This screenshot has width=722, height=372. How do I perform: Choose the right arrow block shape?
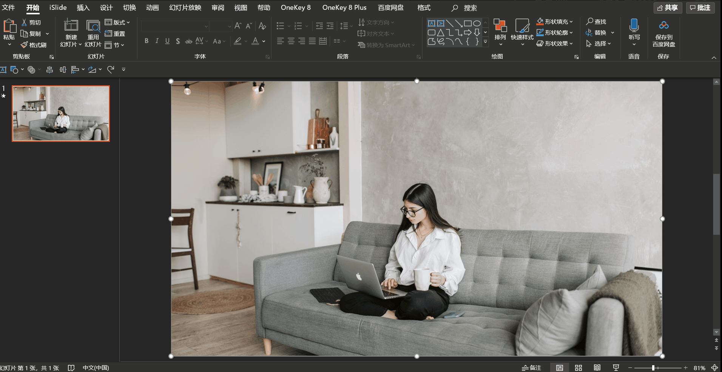point(468,32)
